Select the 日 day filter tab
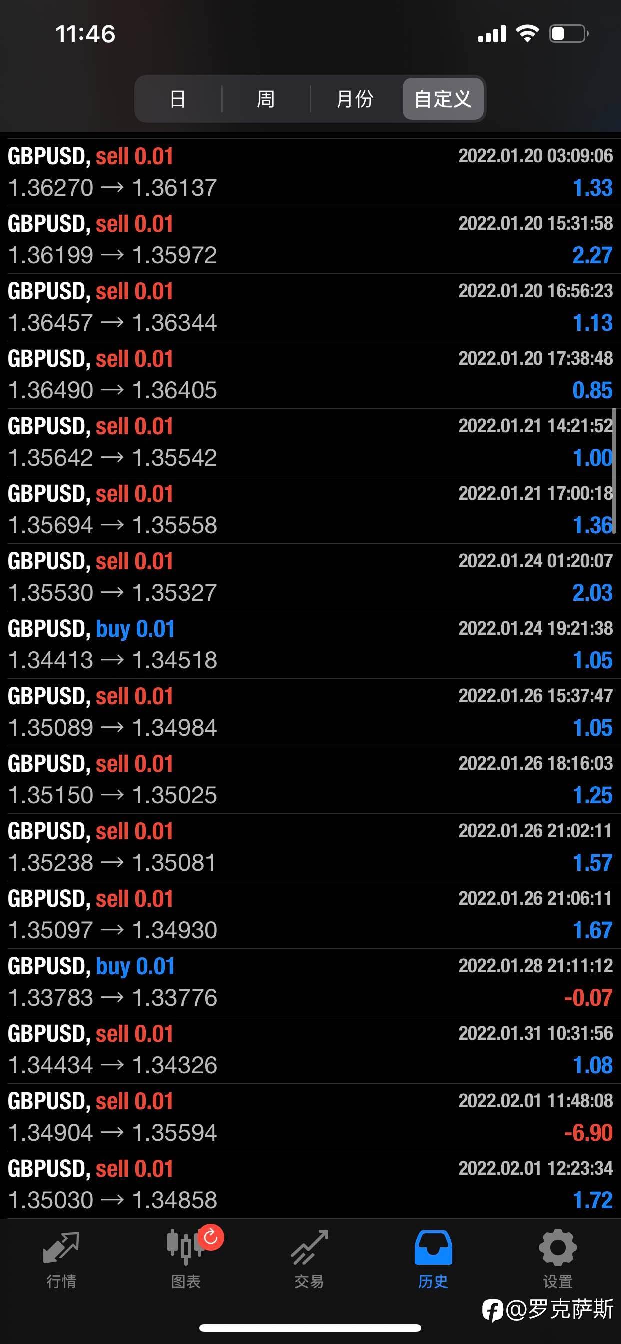 [178, 99]
